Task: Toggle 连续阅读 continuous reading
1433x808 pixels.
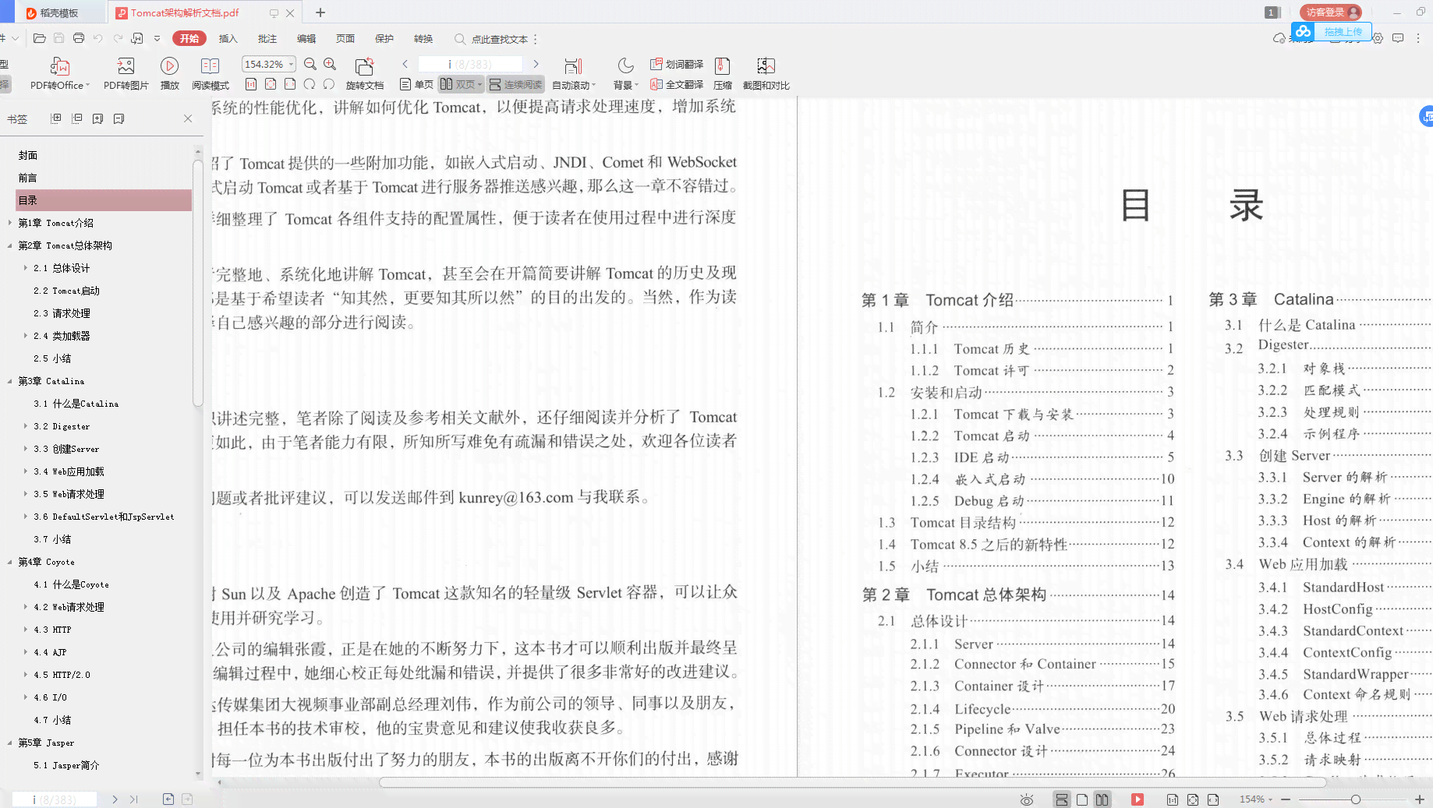Action: 515,84
